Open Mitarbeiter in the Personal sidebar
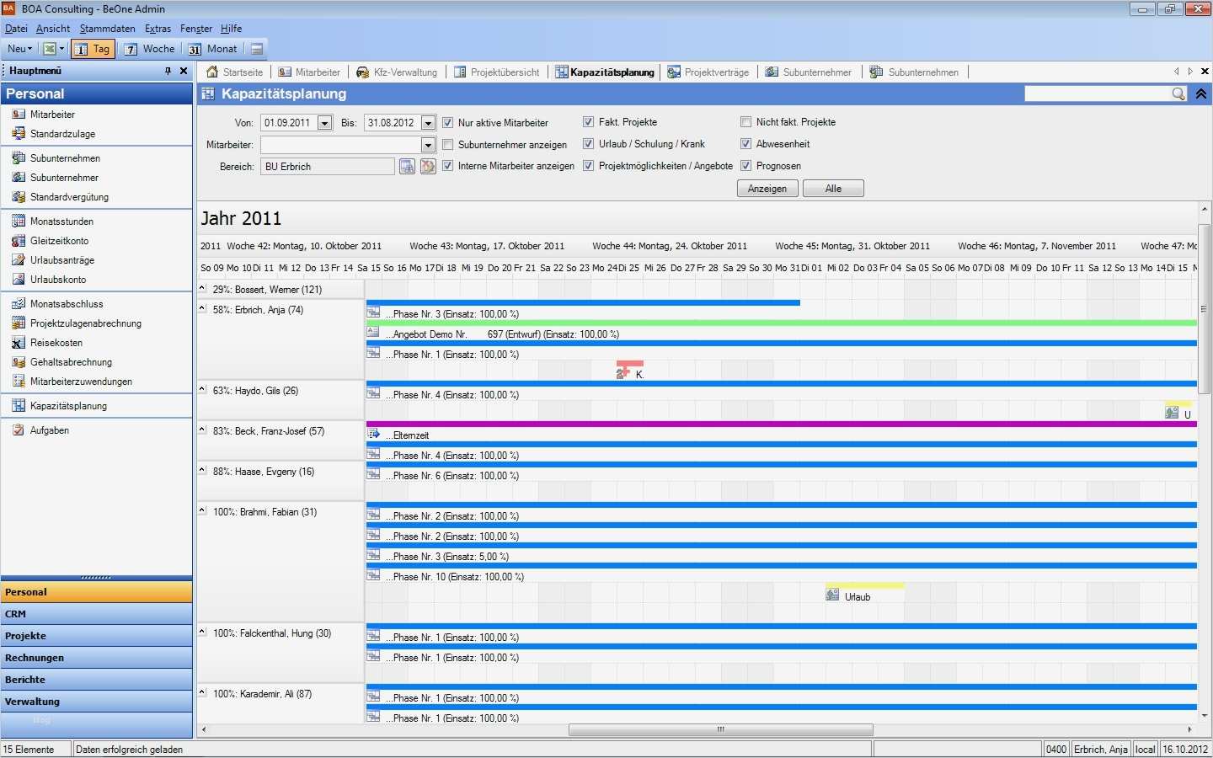This screenshot has width=1213, height=758. [51, 114]
